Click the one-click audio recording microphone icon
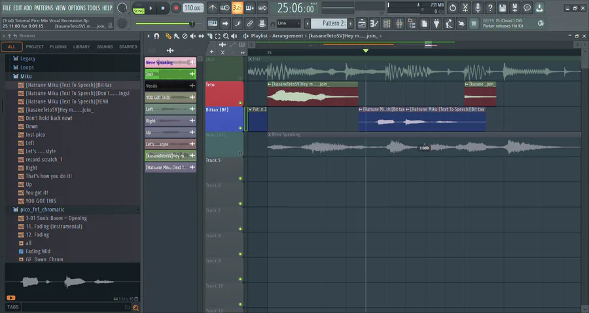 [478, 7]
